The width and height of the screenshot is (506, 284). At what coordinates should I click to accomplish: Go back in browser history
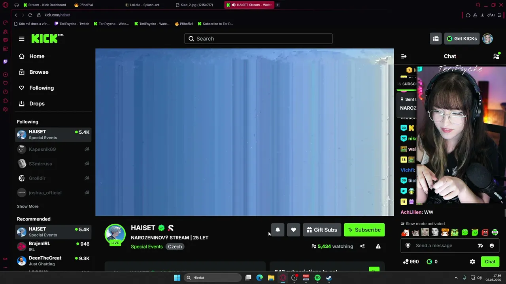point(16,15)
